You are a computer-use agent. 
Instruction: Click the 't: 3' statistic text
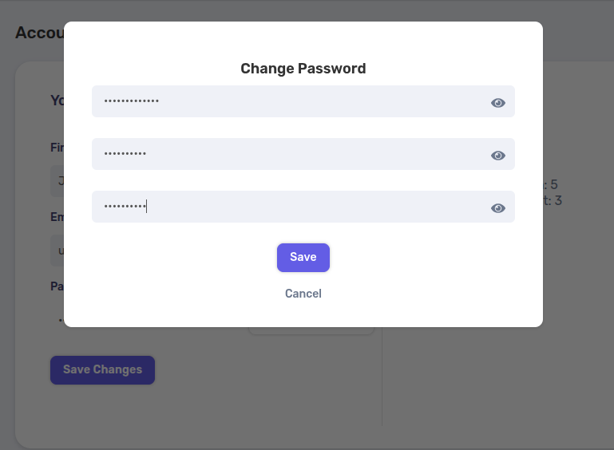coord(553,200)
